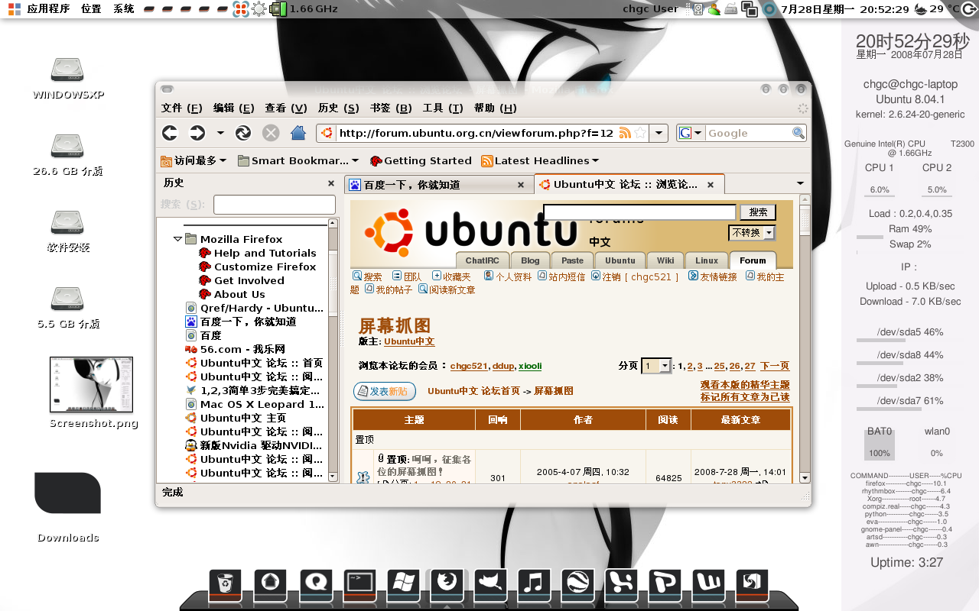Viewport: 979px width, 611px height.
Task: Go to the Firefox Home page icon
Action: point(298,133)
